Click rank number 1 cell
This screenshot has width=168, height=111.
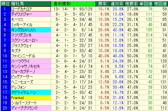tap(5, 9)
